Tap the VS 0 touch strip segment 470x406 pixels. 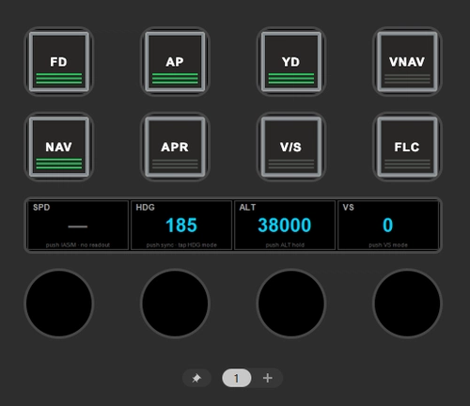388,226
